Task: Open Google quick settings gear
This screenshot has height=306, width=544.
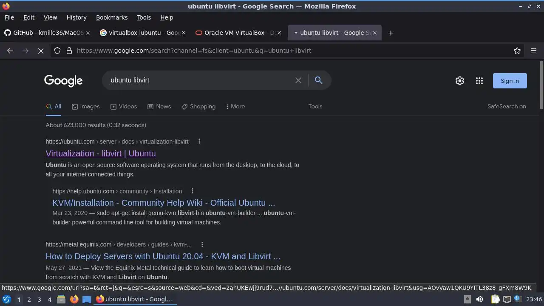Action: coord(460,81)
